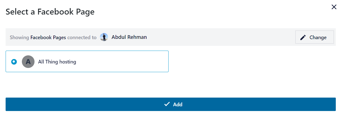Click the Abdul Rehman account name
The height and width of the screenshot is (118, 340).
point(129,37)
